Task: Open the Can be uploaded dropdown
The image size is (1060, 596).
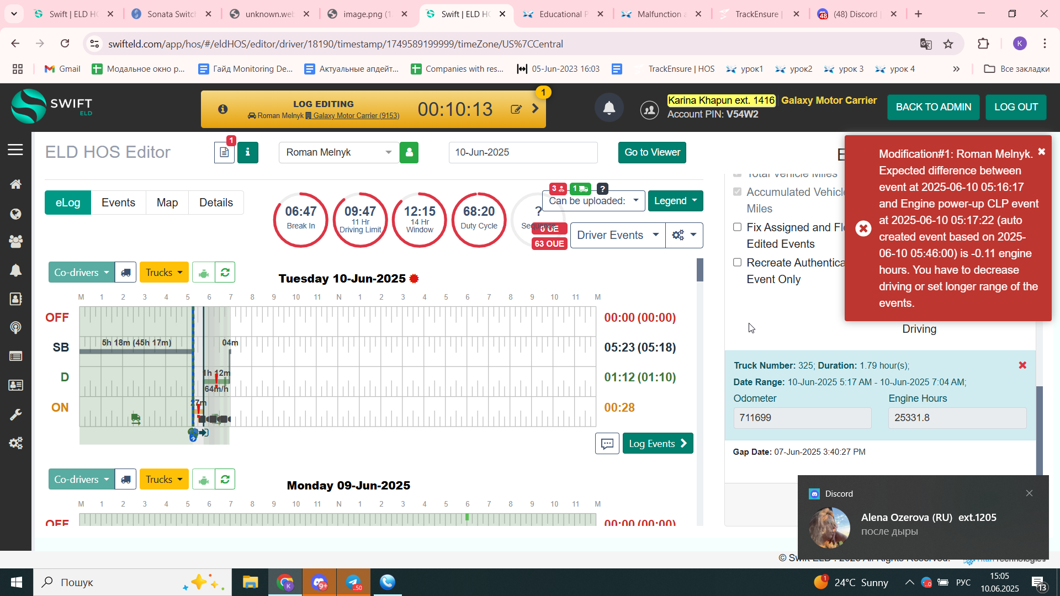Action: (593, 201)
